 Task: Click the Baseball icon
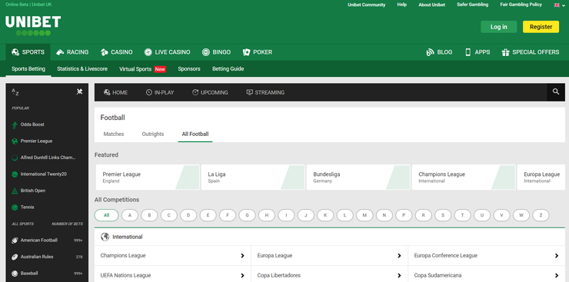pos(15,274)
